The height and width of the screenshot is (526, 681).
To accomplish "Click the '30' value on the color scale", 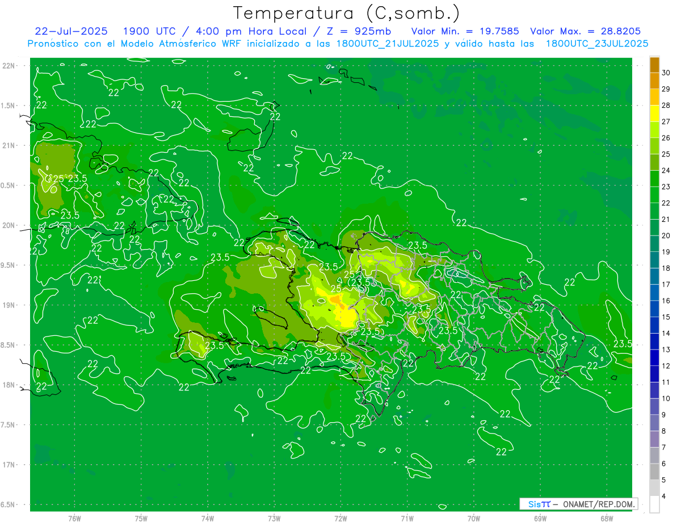I will point(666,73).
